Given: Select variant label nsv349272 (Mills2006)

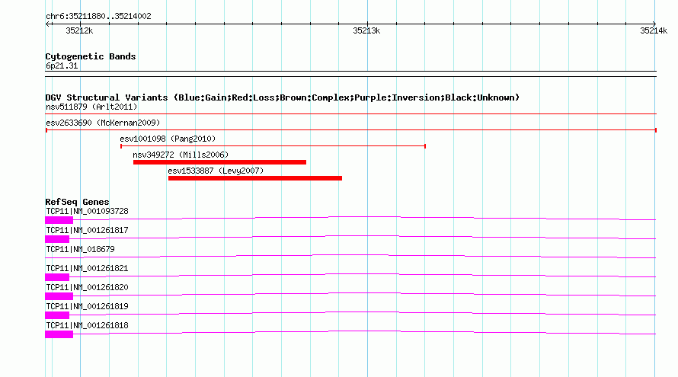Looking at the screenshot, I should pyautogui.click(x=181, y=155).
